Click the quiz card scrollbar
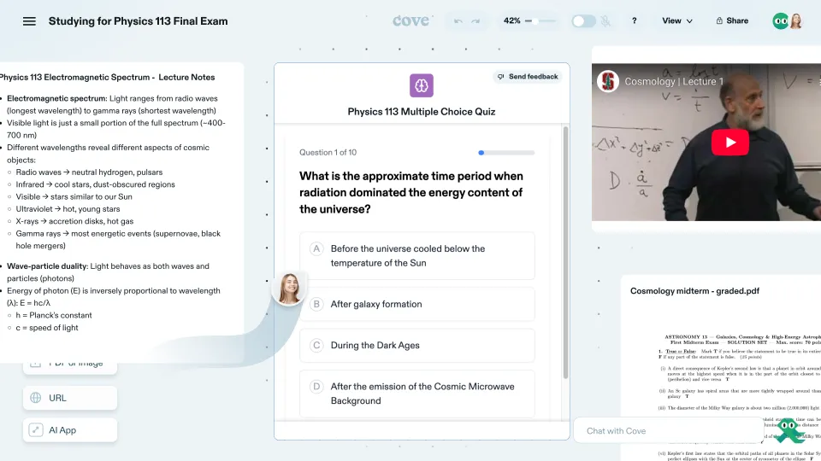 pos(565,253)
